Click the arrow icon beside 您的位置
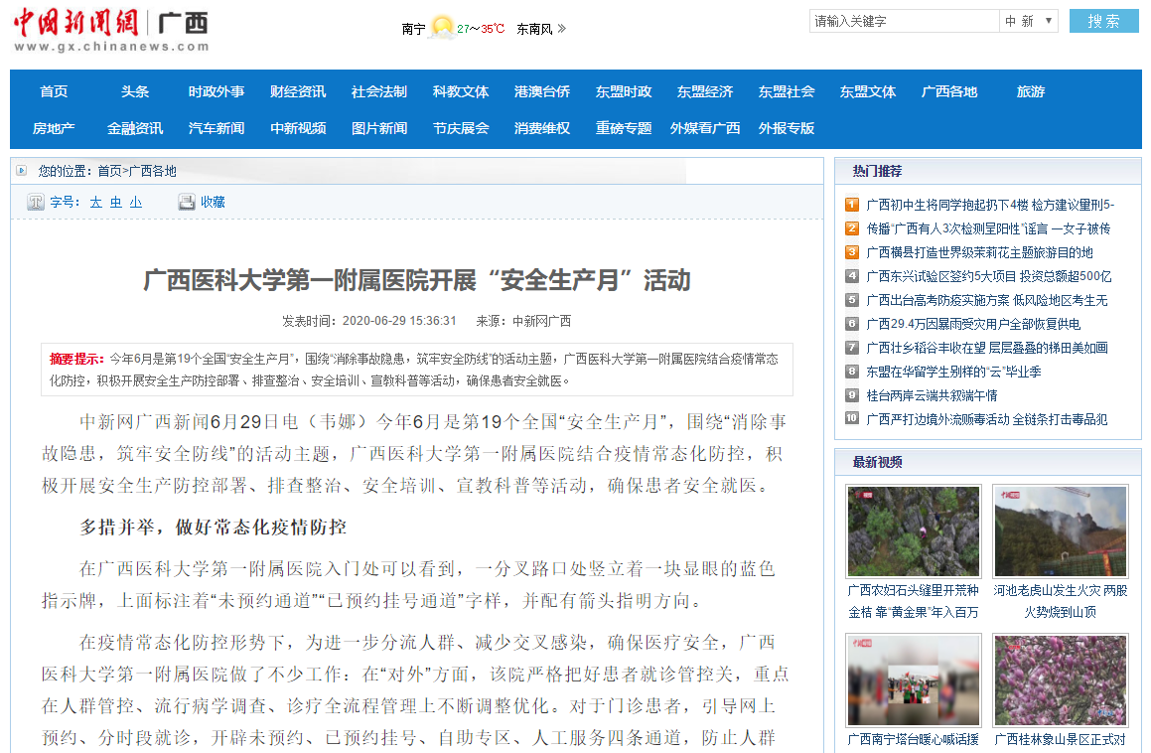This screenshot has height=753, width=1151. click(x=22, y=171)
